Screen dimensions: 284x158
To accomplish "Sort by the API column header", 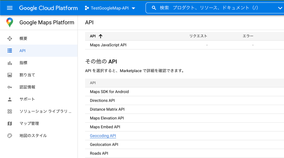I will (93, 36).
